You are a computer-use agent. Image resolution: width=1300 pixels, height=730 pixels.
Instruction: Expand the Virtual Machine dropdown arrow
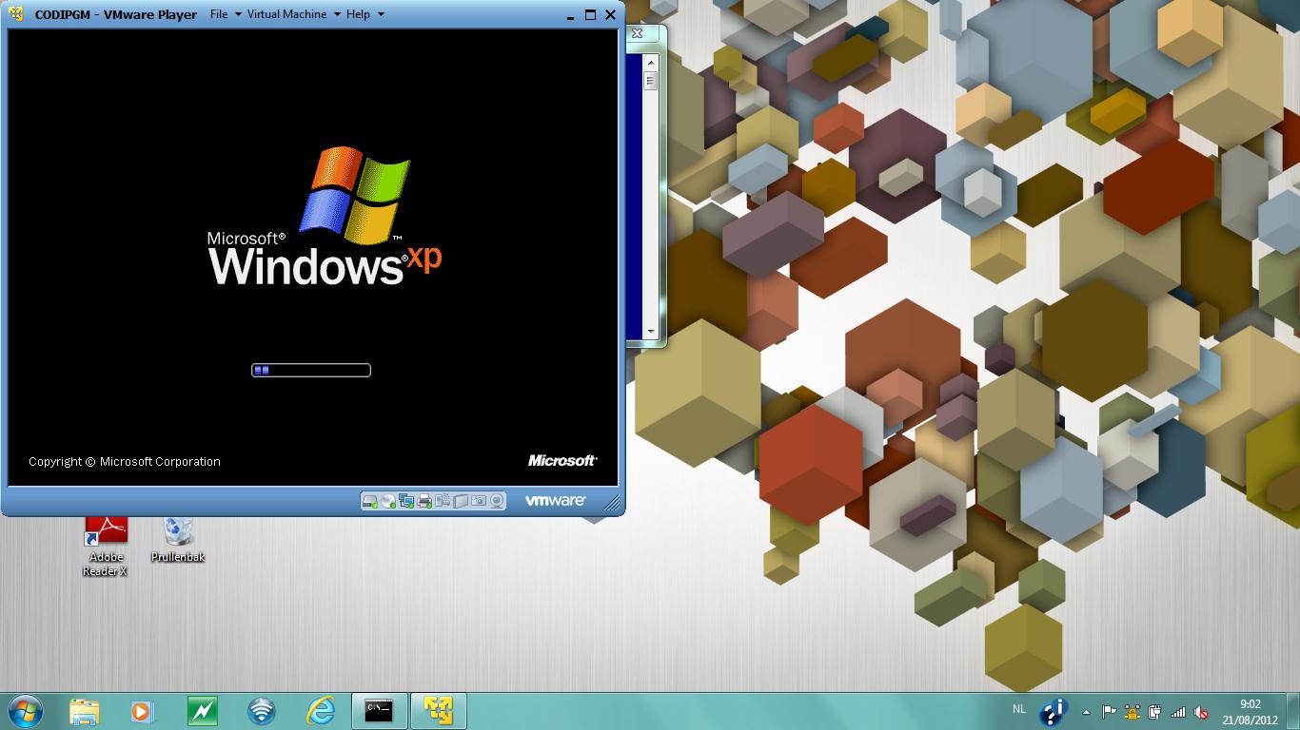(x=337, y=14)
